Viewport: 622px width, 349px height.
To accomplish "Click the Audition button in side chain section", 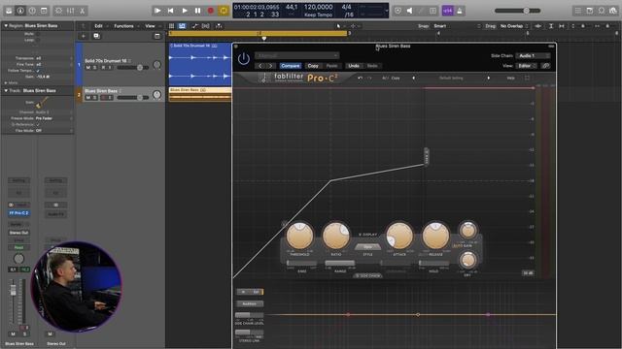I will click(x=249, y=303).
